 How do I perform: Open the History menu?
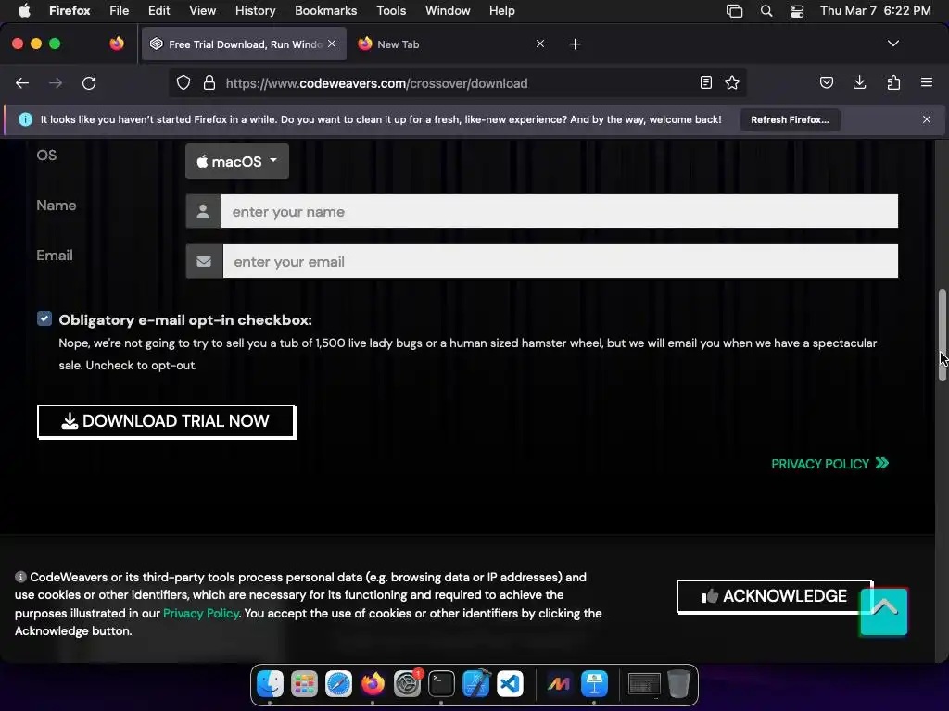coord(255,11)
